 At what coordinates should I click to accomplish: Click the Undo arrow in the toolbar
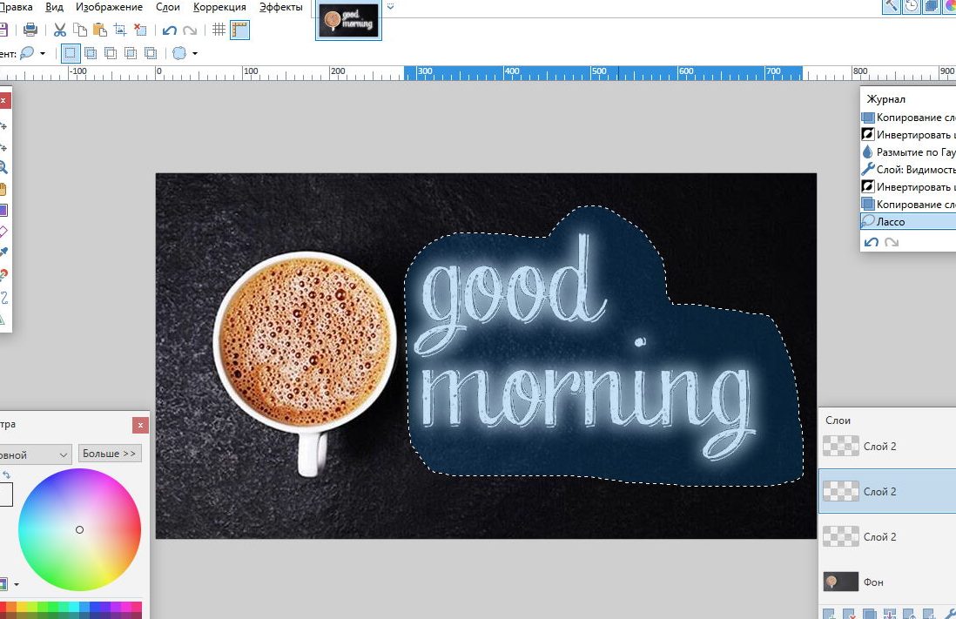click(x=170, y=30)
